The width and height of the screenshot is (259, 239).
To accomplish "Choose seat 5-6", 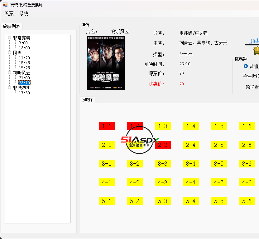I will 247,201.
